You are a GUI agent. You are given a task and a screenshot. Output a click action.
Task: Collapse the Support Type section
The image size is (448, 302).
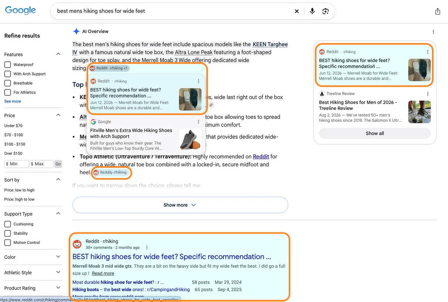pos(58,213)
